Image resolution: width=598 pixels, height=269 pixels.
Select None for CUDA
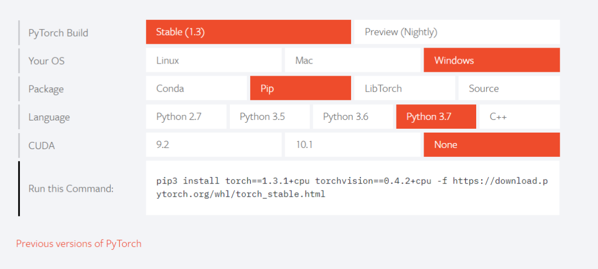pyautogui.click(x=492, y=145)
